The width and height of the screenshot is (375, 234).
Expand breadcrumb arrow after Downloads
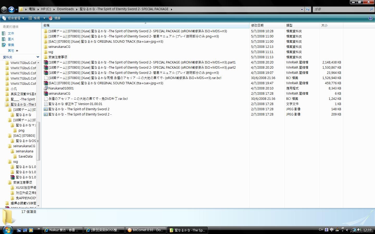pyautogui.click(x=77, y=9)
